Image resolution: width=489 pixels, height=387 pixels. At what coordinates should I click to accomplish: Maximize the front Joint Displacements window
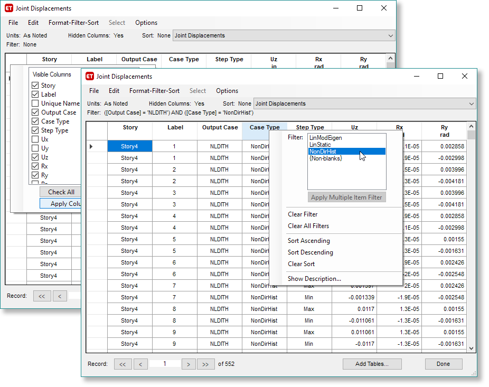click(x=440, y=77)
